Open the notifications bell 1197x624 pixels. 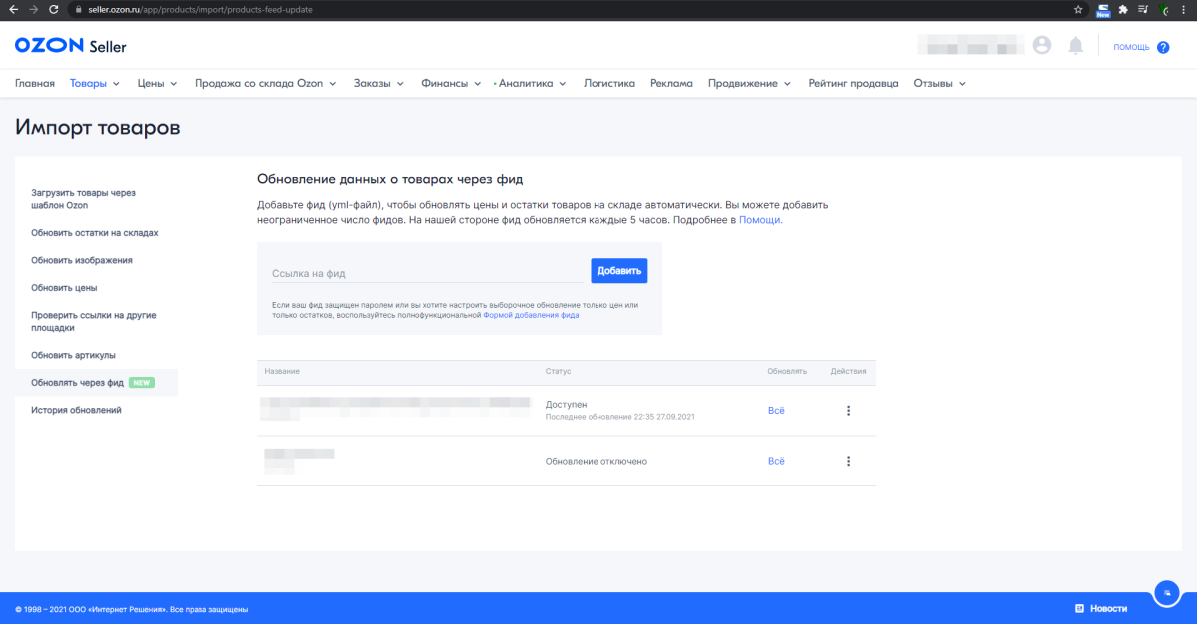(1075, 46)
